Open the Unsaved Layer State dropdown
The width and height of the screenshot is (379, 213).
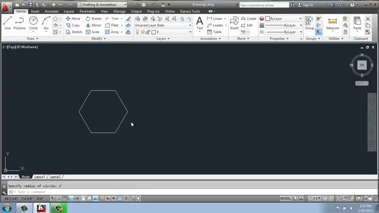pos(163,25)
